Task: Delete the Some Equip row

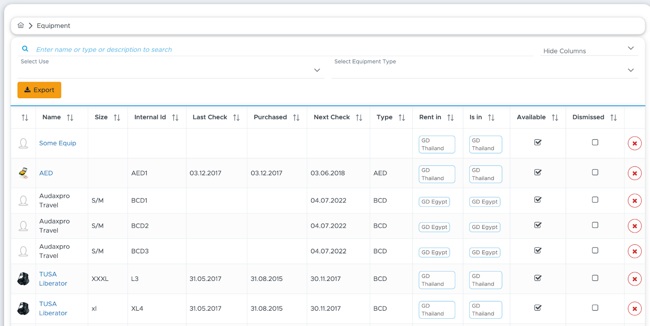Action: pos(635,143)
